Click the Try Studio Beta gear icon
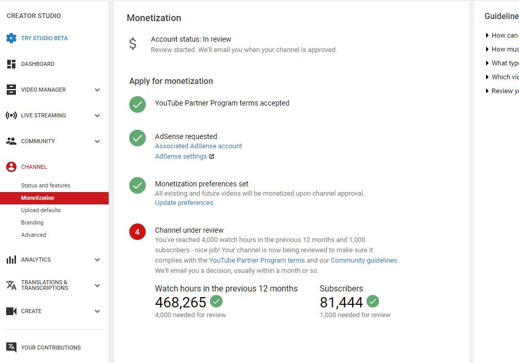The height and width of the screenshot is (363, 519). pos(11,38)
